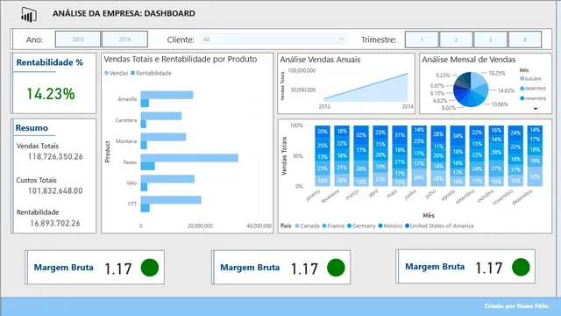Click the Vendas legend marker
This screenshot has width=561, height=316.
[107, 73]
